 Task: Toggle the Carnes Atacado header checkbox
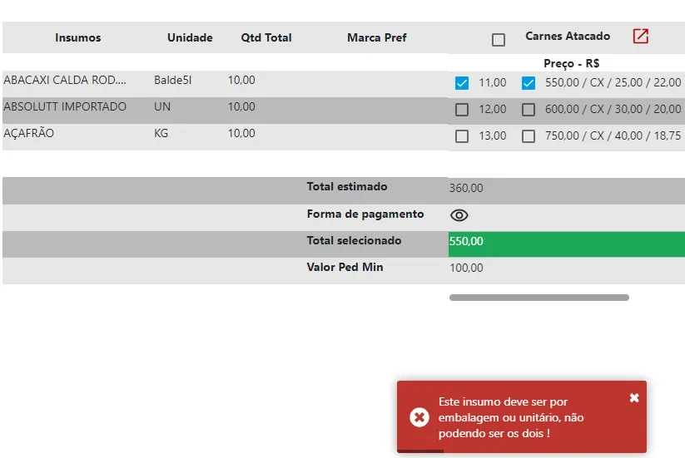(499, 40)
